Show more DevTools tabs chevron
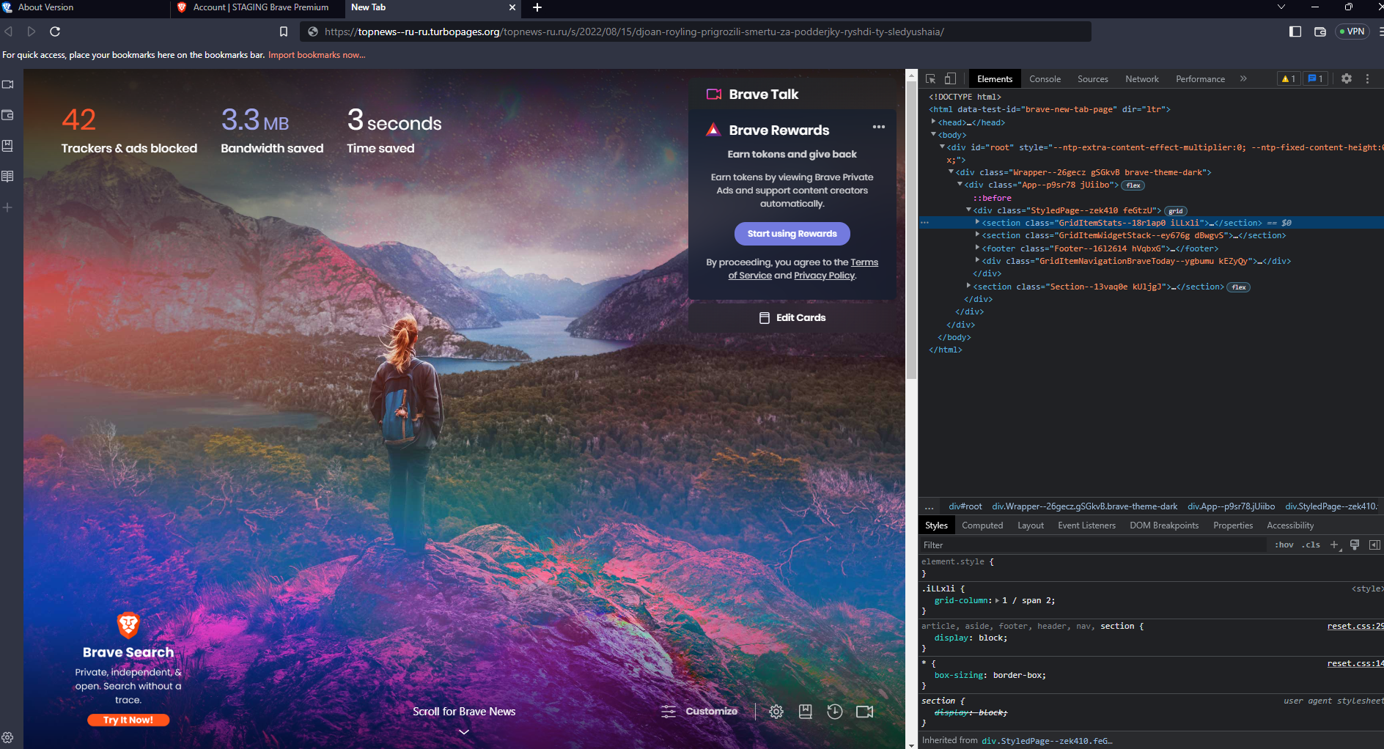 tap(1244, 78)
